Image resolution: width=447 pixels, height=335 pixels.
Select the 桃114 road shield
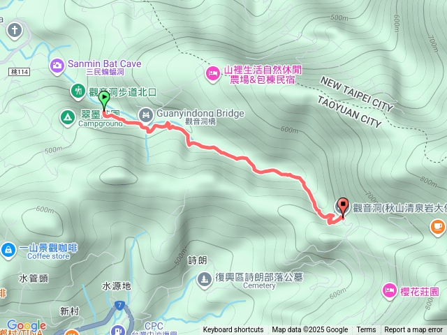pos(20,72)
